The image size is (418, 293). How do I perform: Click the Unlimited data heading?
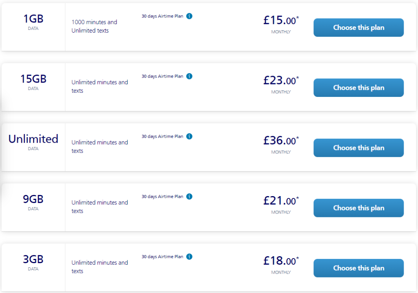(33, 139)
